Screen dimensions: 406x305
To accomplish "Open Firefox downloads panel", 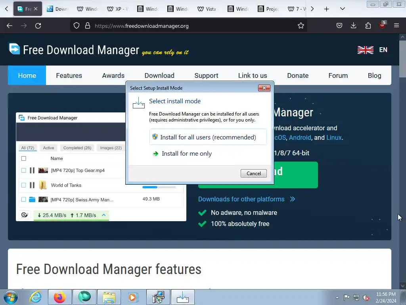I will [x=353, y=25].
